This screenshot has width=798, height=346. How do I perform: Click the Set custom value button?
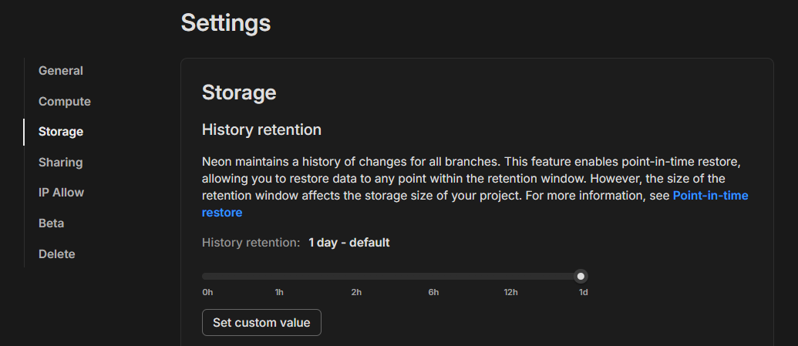pyautogui.click(x=261, y=323)
